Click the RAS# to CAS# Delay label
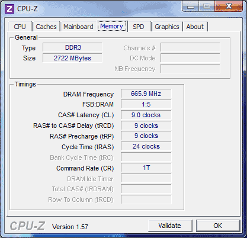 [73, 126]
